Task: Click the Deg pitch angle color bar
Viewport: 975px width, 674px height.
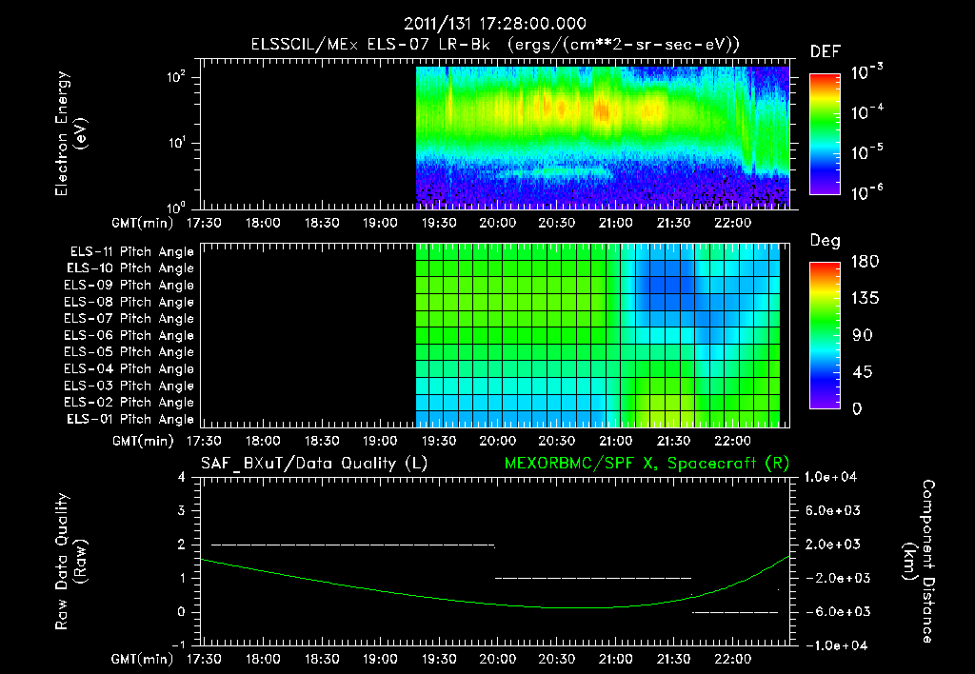Action: [825, 335]
